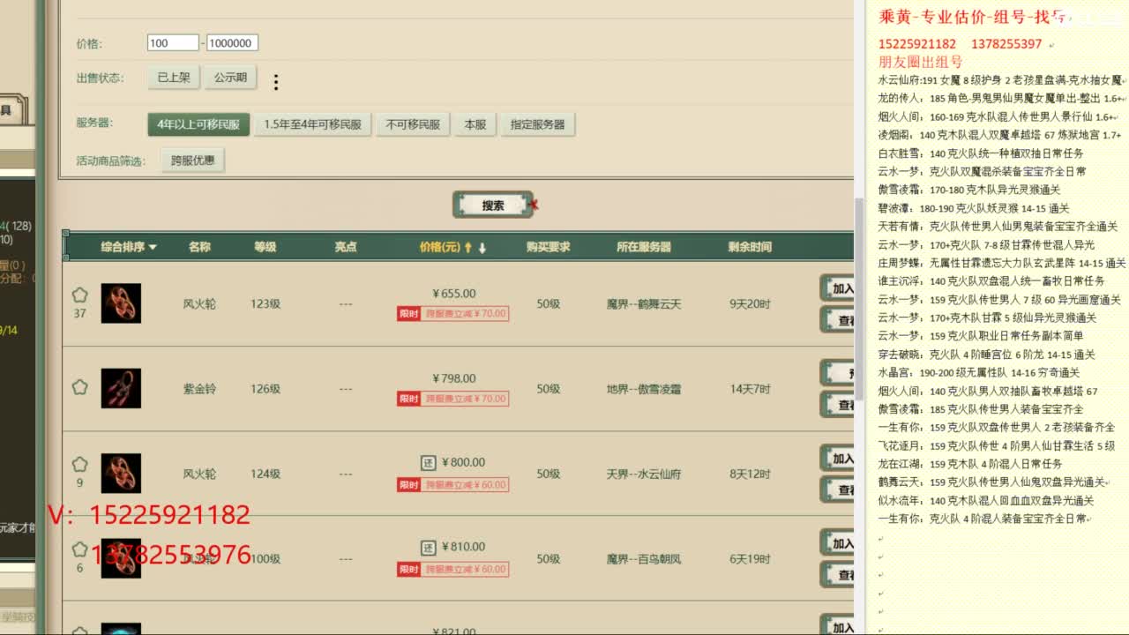Click the remaining time 8天12时
The image size is (1129, 635).
tap(750, 474)
